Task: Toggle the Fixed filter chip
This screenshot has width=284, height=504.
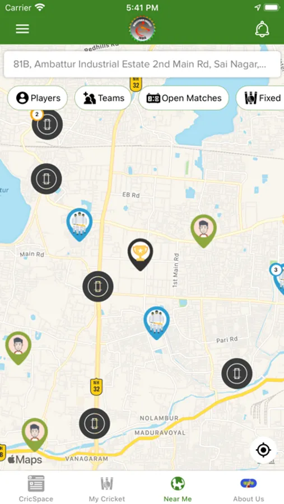Action: (x=260, y=98)
